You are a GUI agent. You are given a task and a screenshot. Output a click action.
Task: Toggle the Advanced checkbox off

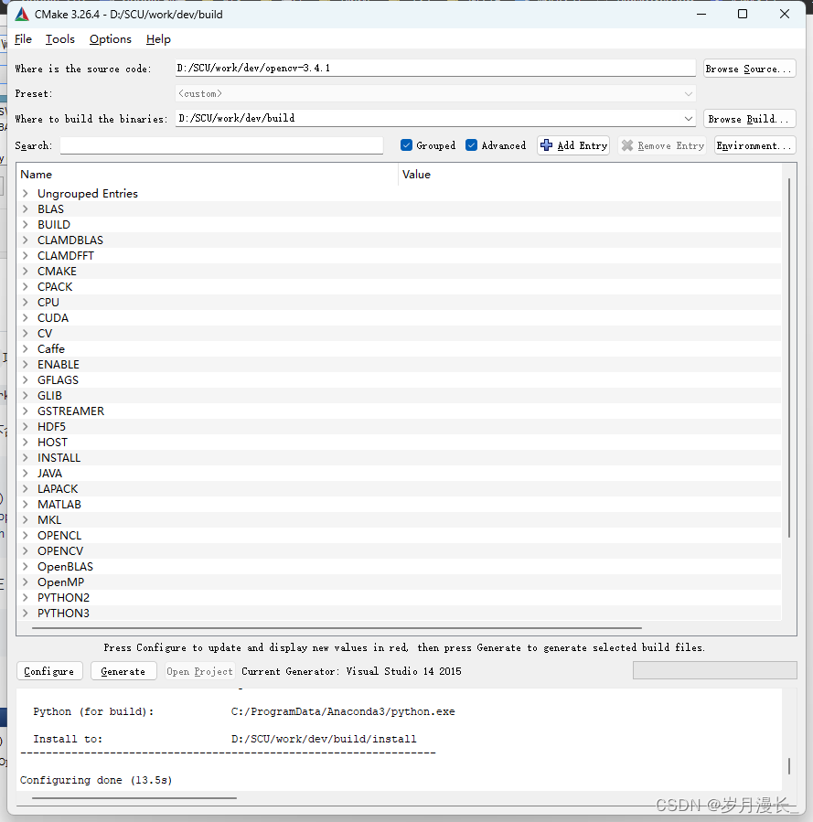coord(470,144)
